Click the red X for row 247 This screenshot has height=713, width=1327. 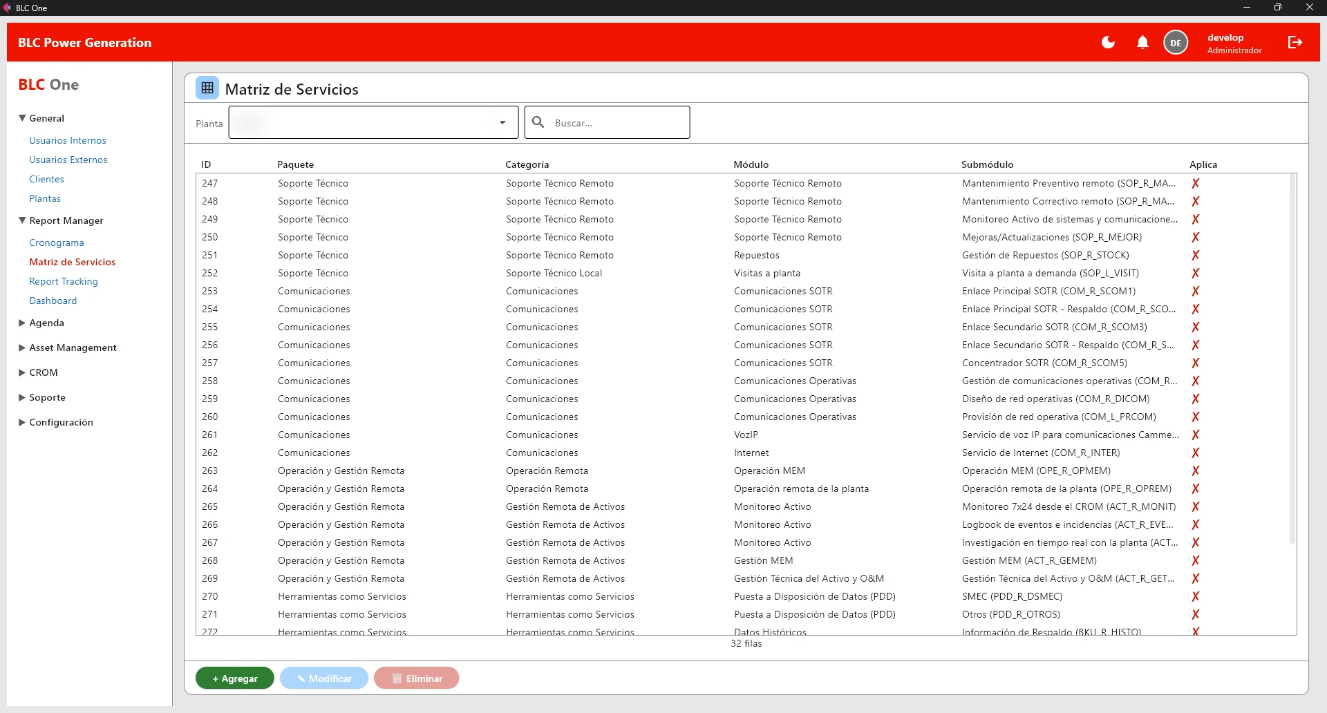1195,183
